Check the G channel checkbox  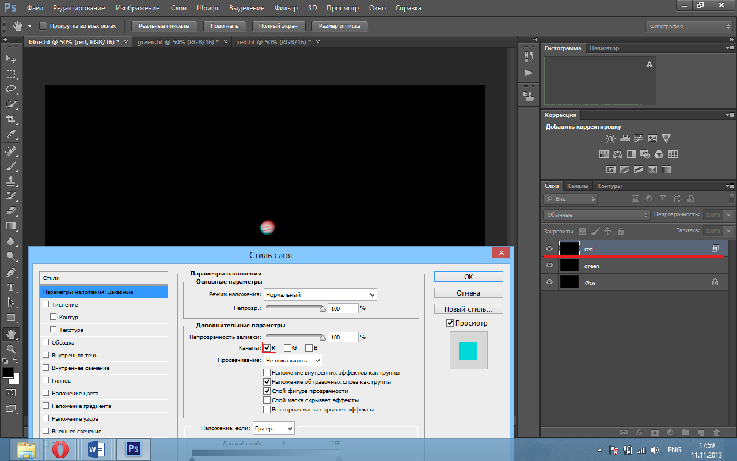point(288,348)
